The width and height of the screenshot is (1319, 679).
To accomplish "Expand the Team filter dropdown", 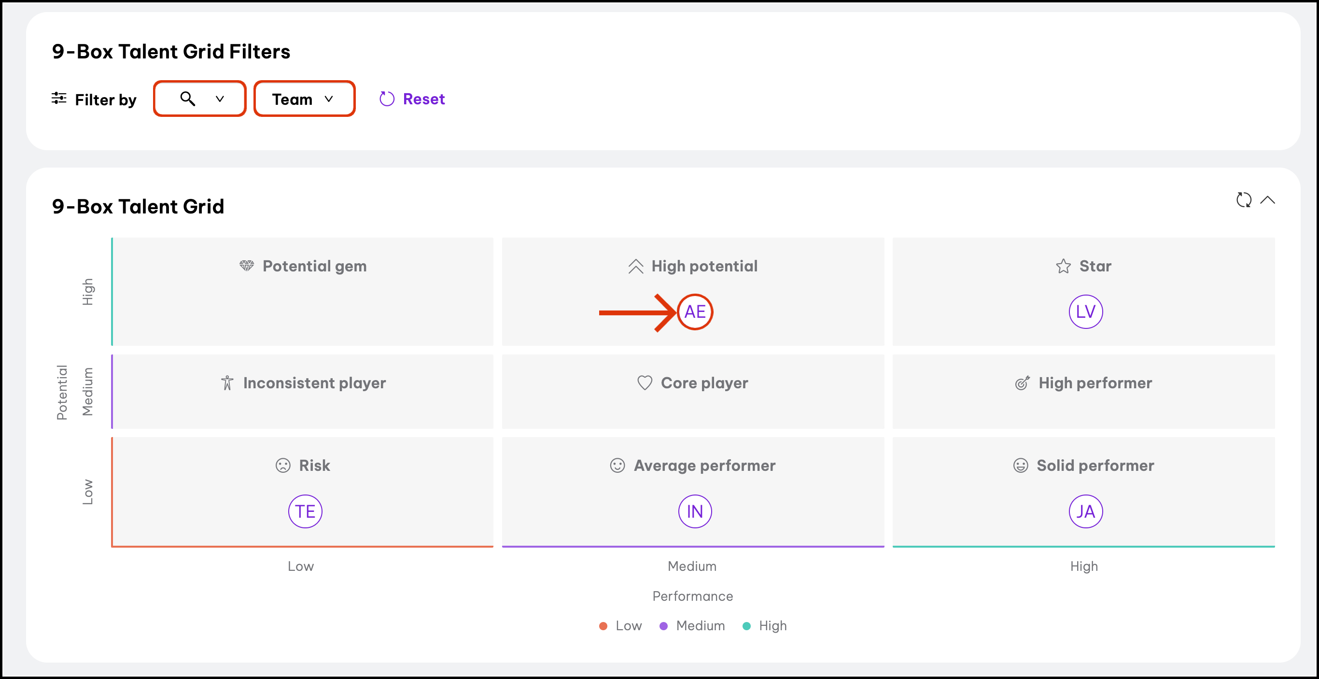I will coord(304,99).
